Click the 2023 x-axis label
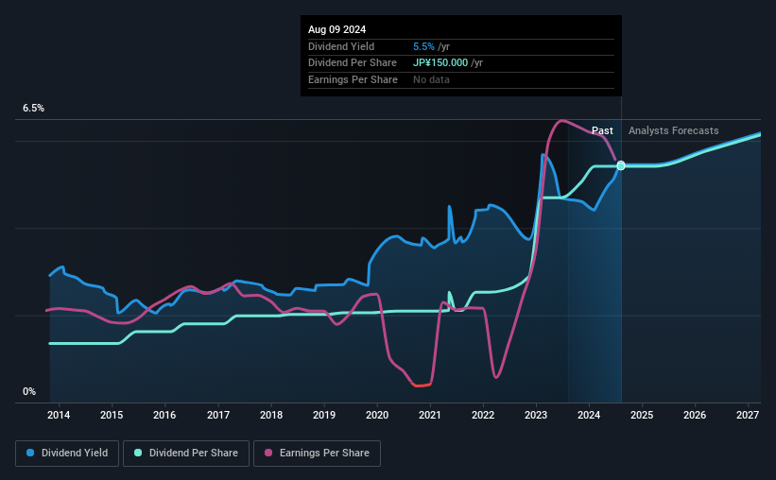 (x=536, y=415)
